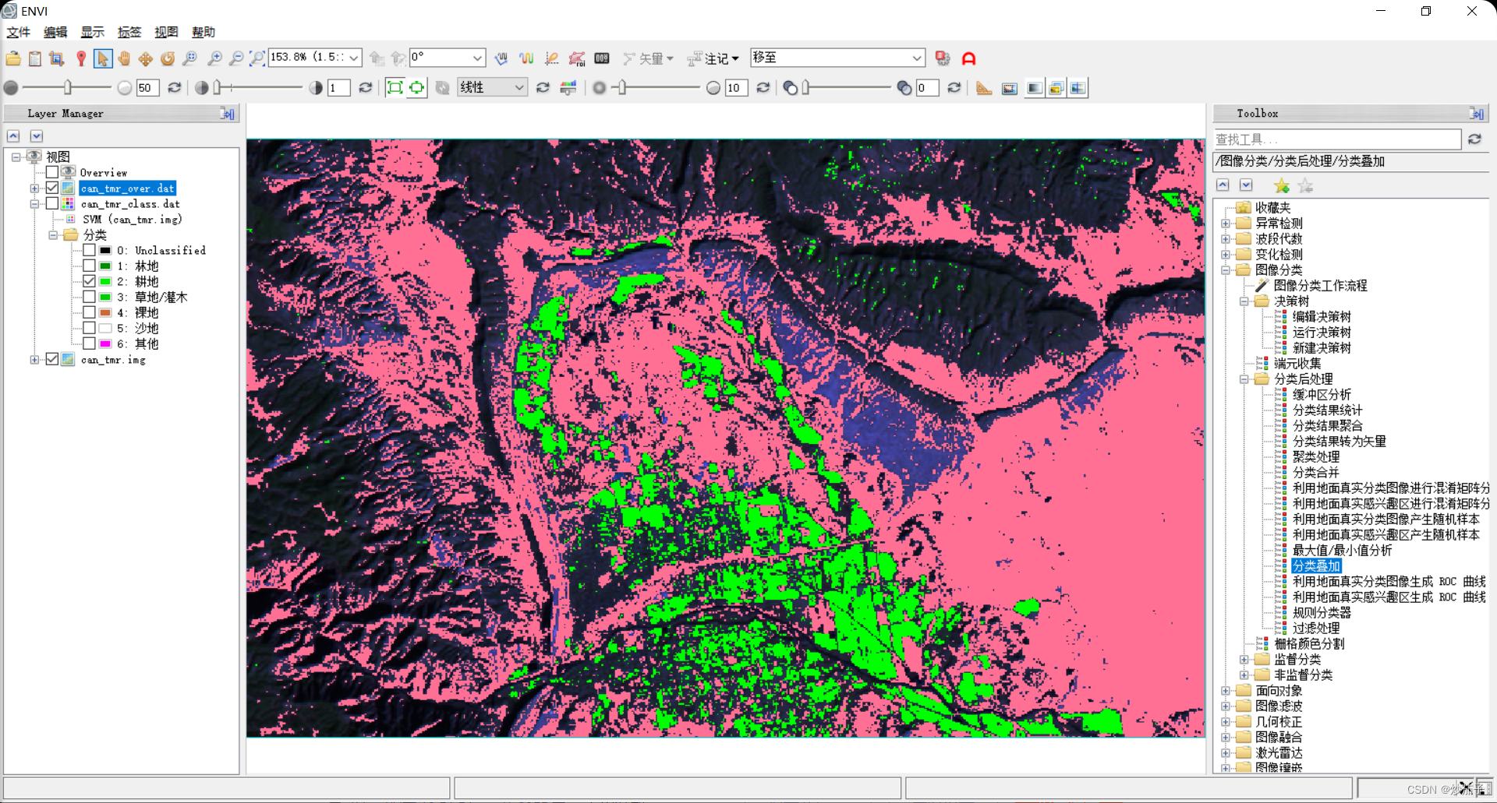The image size is (1497, 803).
Task: Select the Fly four-arrow tool
Action: pyautogui.click(x=145, y=58)
